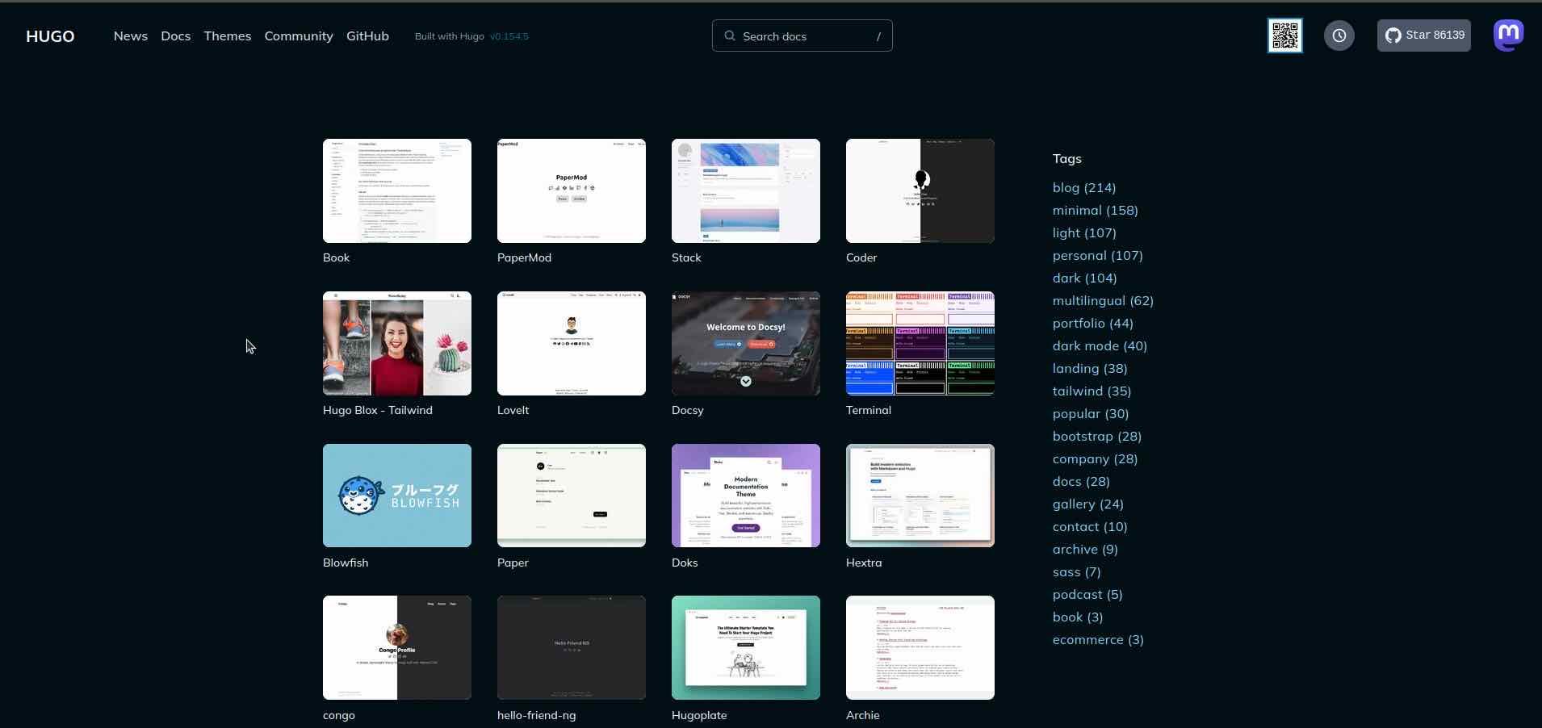This screenshot has width=1542, height=728.
Task: Open the Coder theme thumbnail
Action: pos(920,190)
